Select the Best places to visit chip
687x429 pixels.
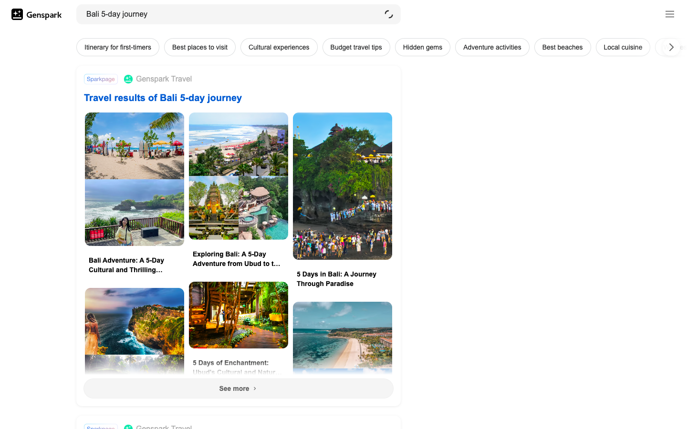[x=200, y=47]
